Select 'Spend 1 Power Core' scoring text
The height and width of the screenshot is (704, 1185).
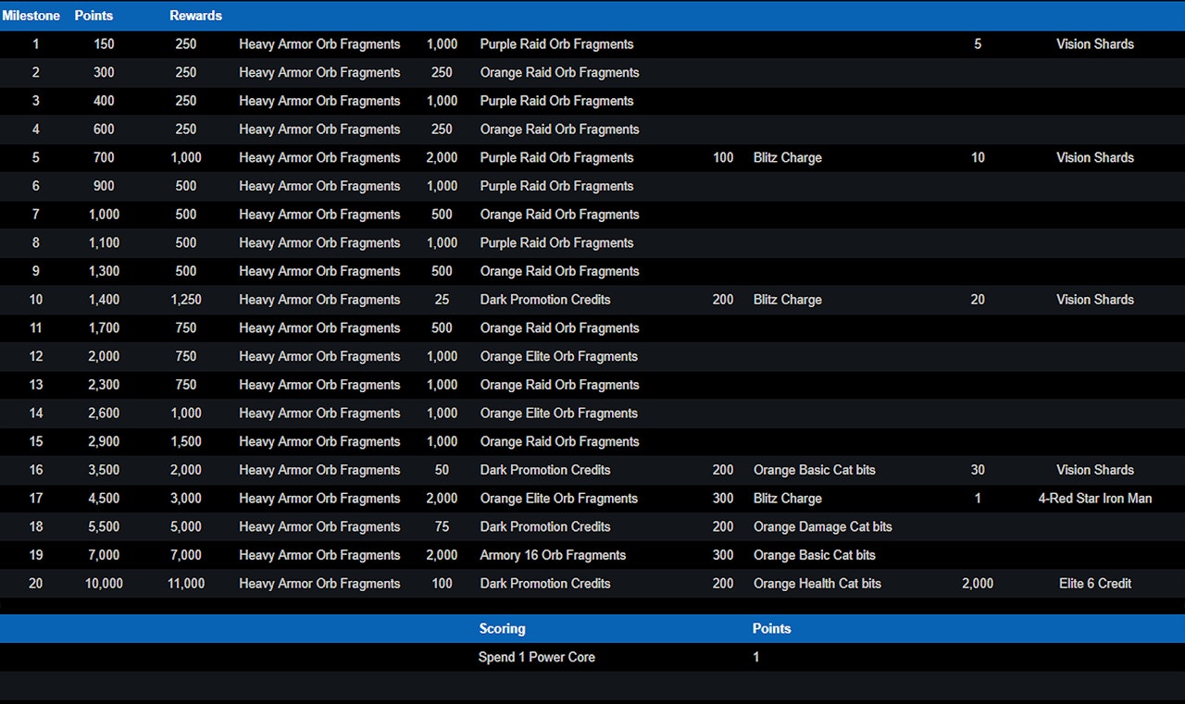click(x=536, y=657)
